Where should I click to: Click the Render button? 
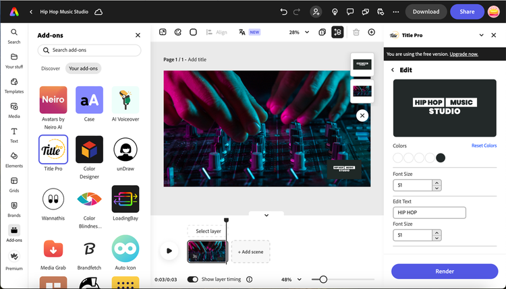coord(445,271)
